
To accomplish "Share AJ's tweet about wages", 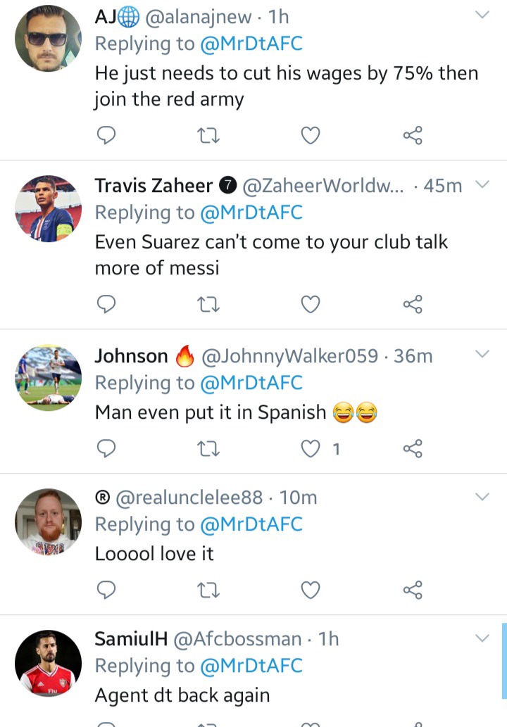I will pyautogui.click(x=413, y=134).
